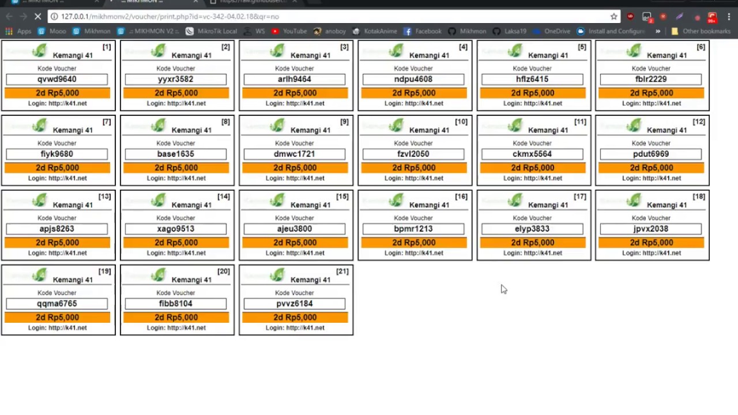
Task: Click Kode Voucher label on voucher 20
Action: click(x=176, y=293)
